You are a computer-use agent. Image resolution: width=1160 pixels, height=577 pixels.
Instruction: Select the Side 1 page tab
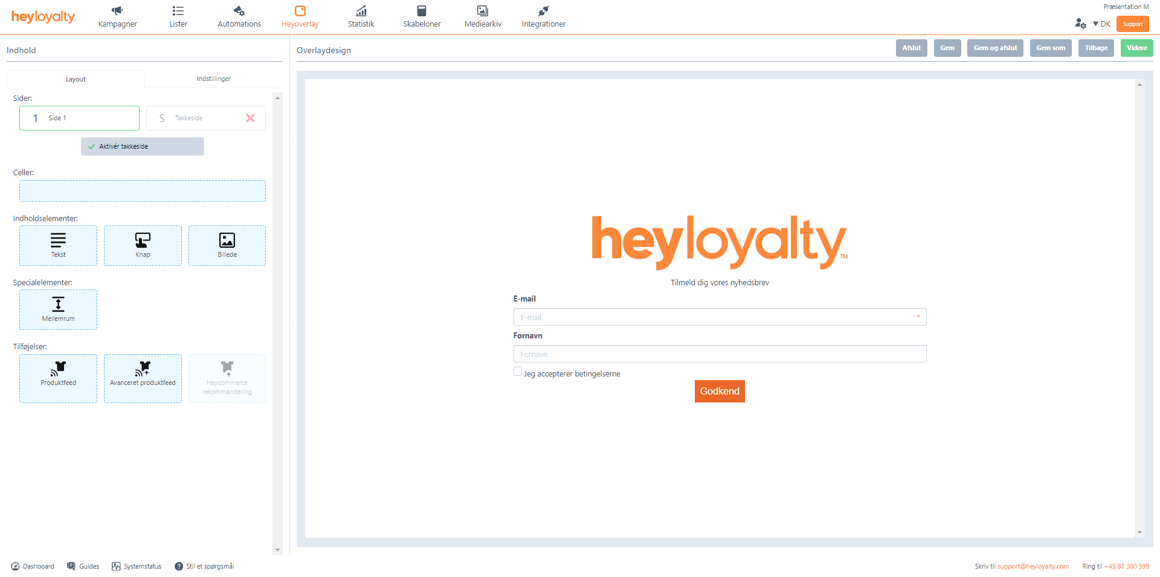[79, 118]
